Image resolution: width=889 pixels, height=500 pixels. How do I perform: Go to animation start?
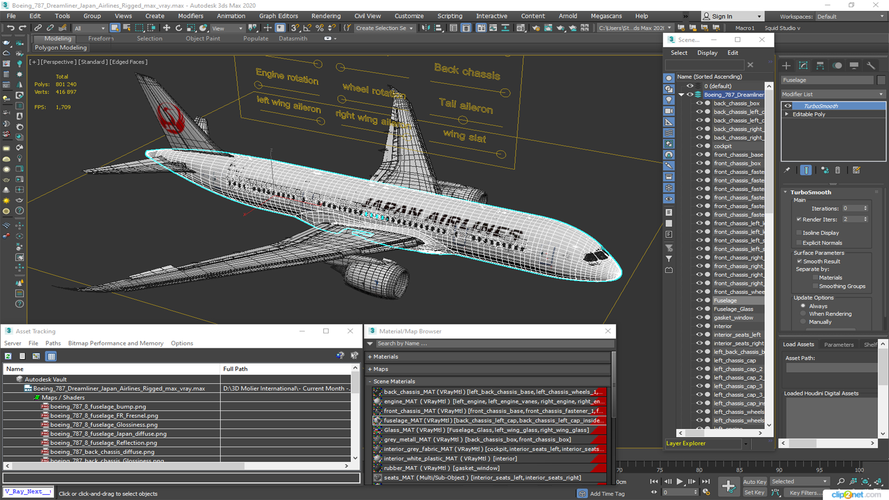click(654, 481)
